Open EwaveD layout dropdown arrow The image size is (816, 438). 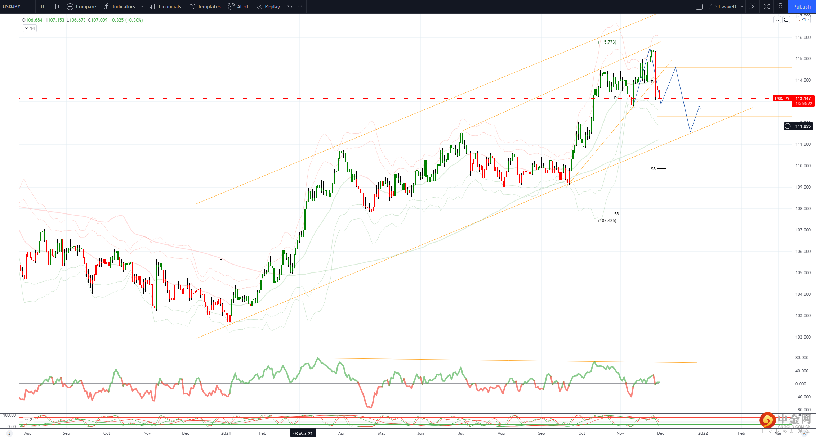pyautogui.click(x=741, y=6)
